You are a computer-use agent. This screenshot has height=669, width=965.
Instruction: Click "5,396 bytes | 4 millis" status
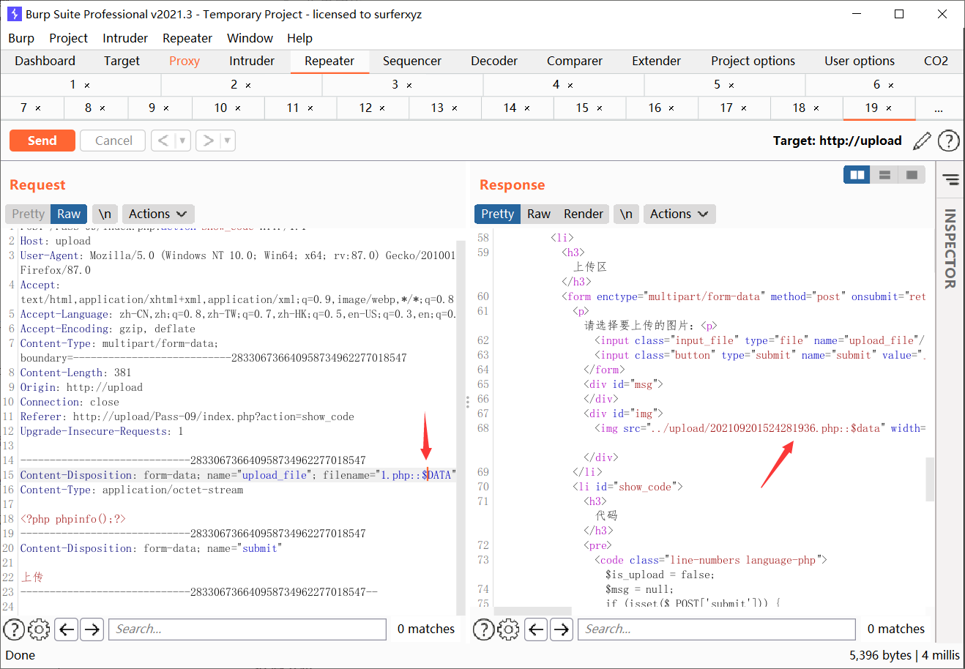(x=904, y=655)
